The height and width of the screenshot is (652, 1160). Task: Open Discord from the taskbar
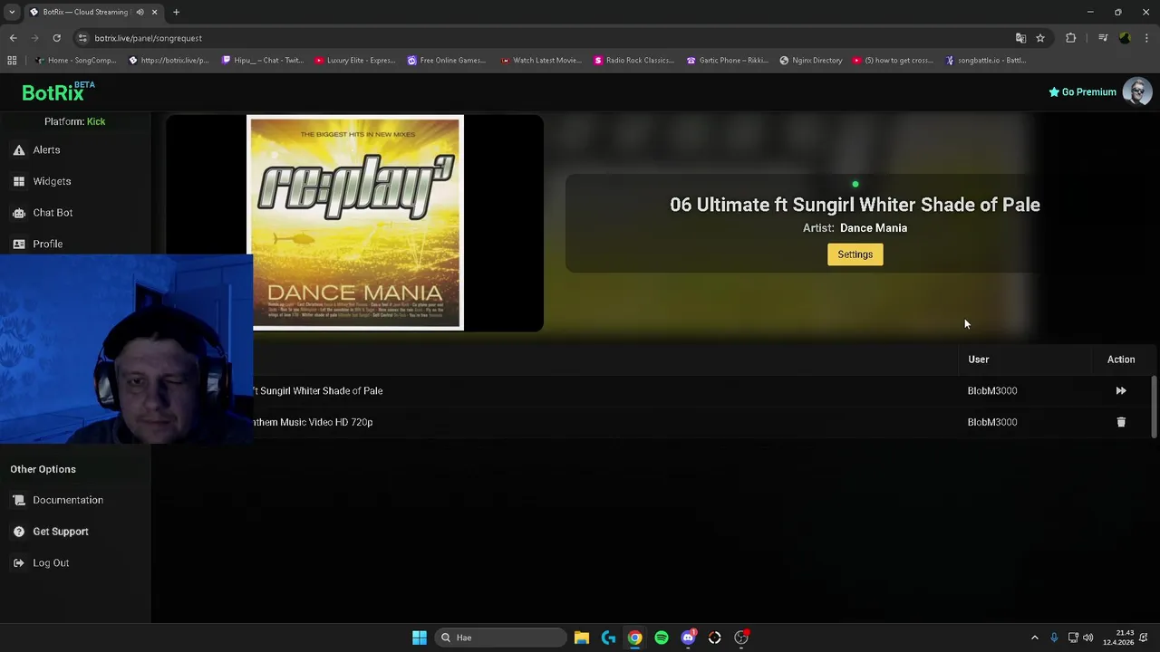coord(688,638)
